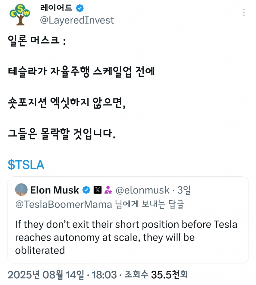256x285 pixels.
Task: Click Elon Musk's avatar in quoted post
Action: click(21, 190)
